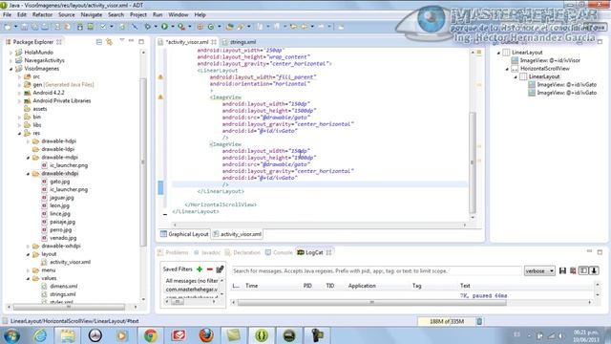Open the Project menu
Screen dimensions: 611x344
click(137, 15)
